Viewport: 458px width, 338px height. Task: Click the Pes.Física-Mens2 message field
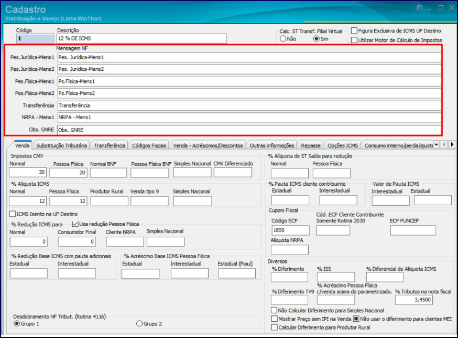click(x=249, y=93)
